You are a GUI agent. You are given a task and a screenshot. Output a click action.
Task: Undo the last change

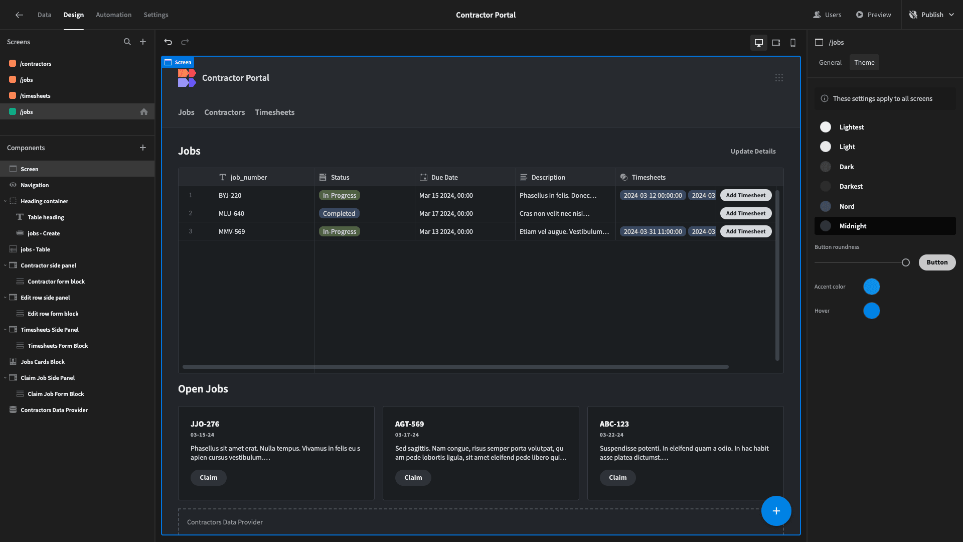[x=168, y=42]
